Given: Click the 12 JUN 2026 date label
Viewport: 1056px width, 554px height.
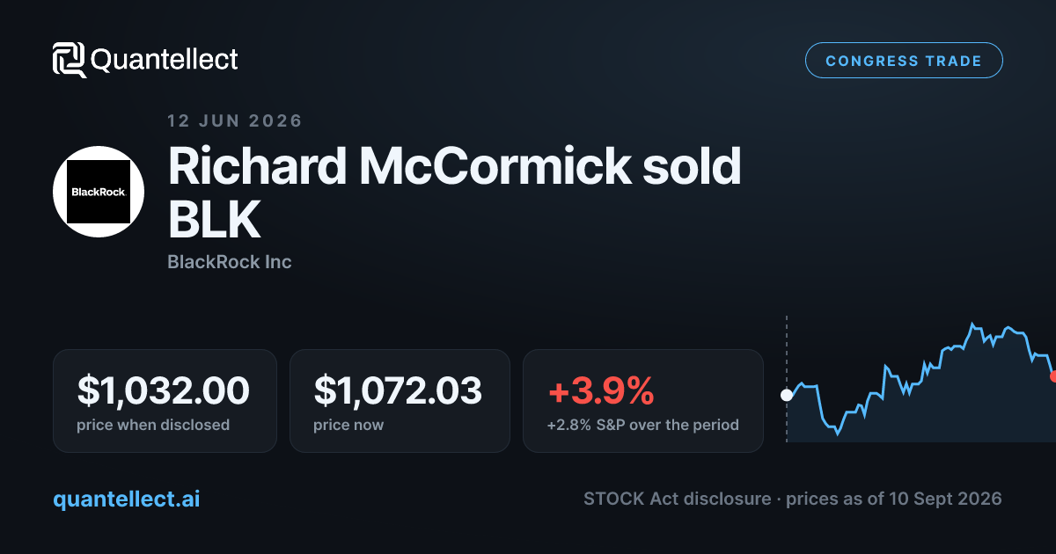Looking at the screenshot, I should 235,121.
